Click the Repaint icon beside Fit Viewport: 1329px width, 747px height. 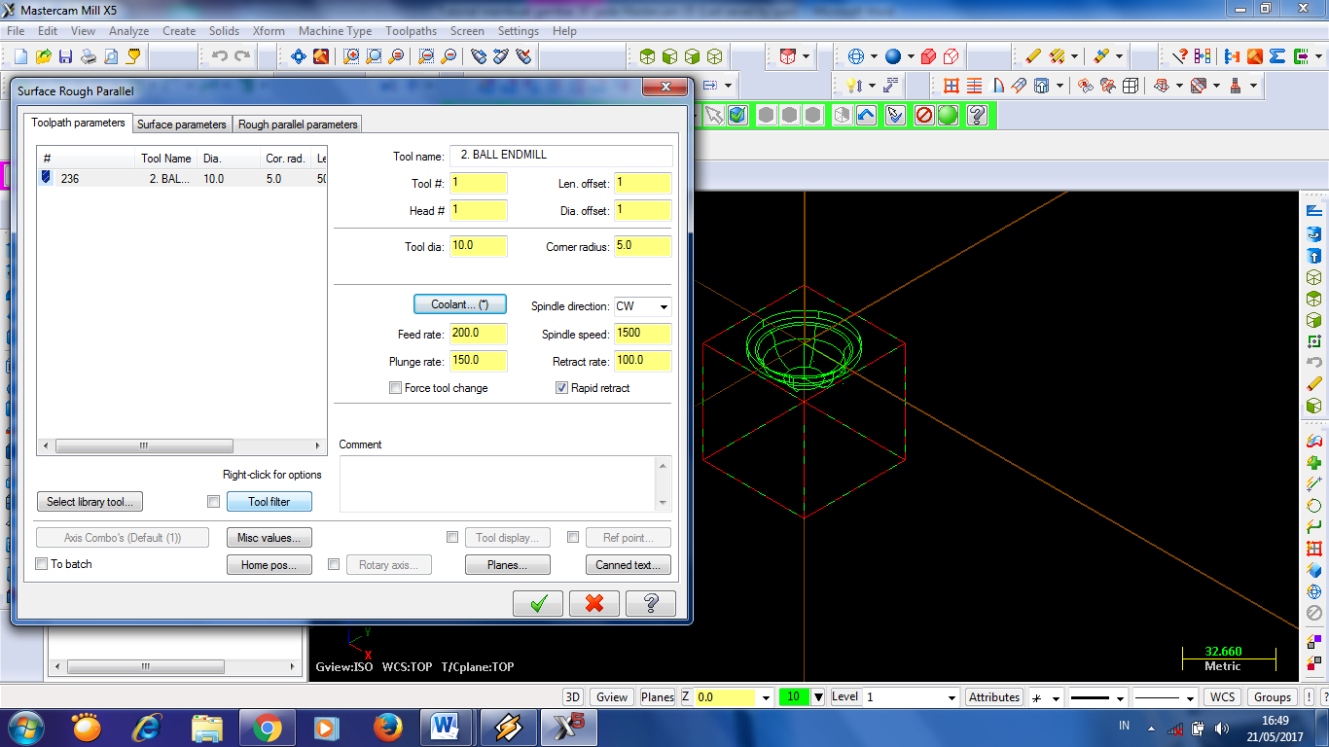pos(321,56)
